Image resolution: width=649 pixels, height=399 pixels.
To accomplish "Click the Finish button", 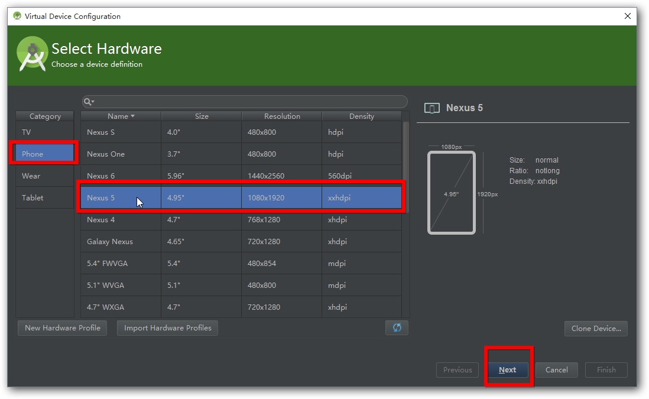I will click(x=606, y=370).
